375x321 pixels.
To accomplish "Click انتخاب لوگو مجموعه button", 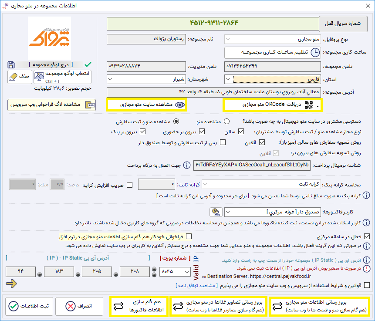I will (x=62, y=77).
